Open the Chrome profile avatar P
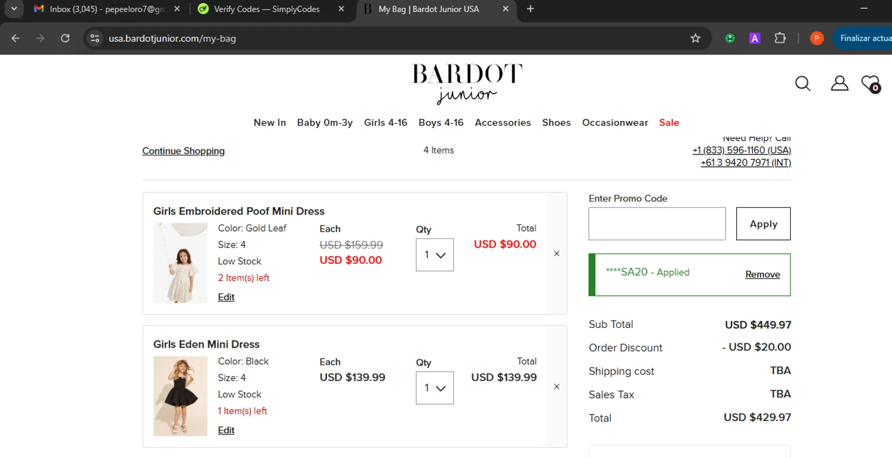Screen dimensions: 892x458 [x=817, y=39]
